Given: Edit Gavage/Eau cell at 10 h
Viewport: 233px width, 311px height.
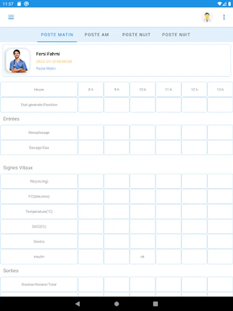Looking at the screenshot, I should (x=143, y=148).
